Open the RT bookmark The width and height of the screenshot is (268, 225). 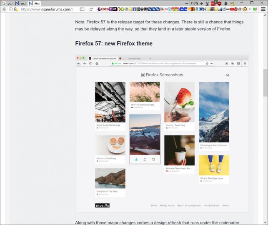pos(115,9)
